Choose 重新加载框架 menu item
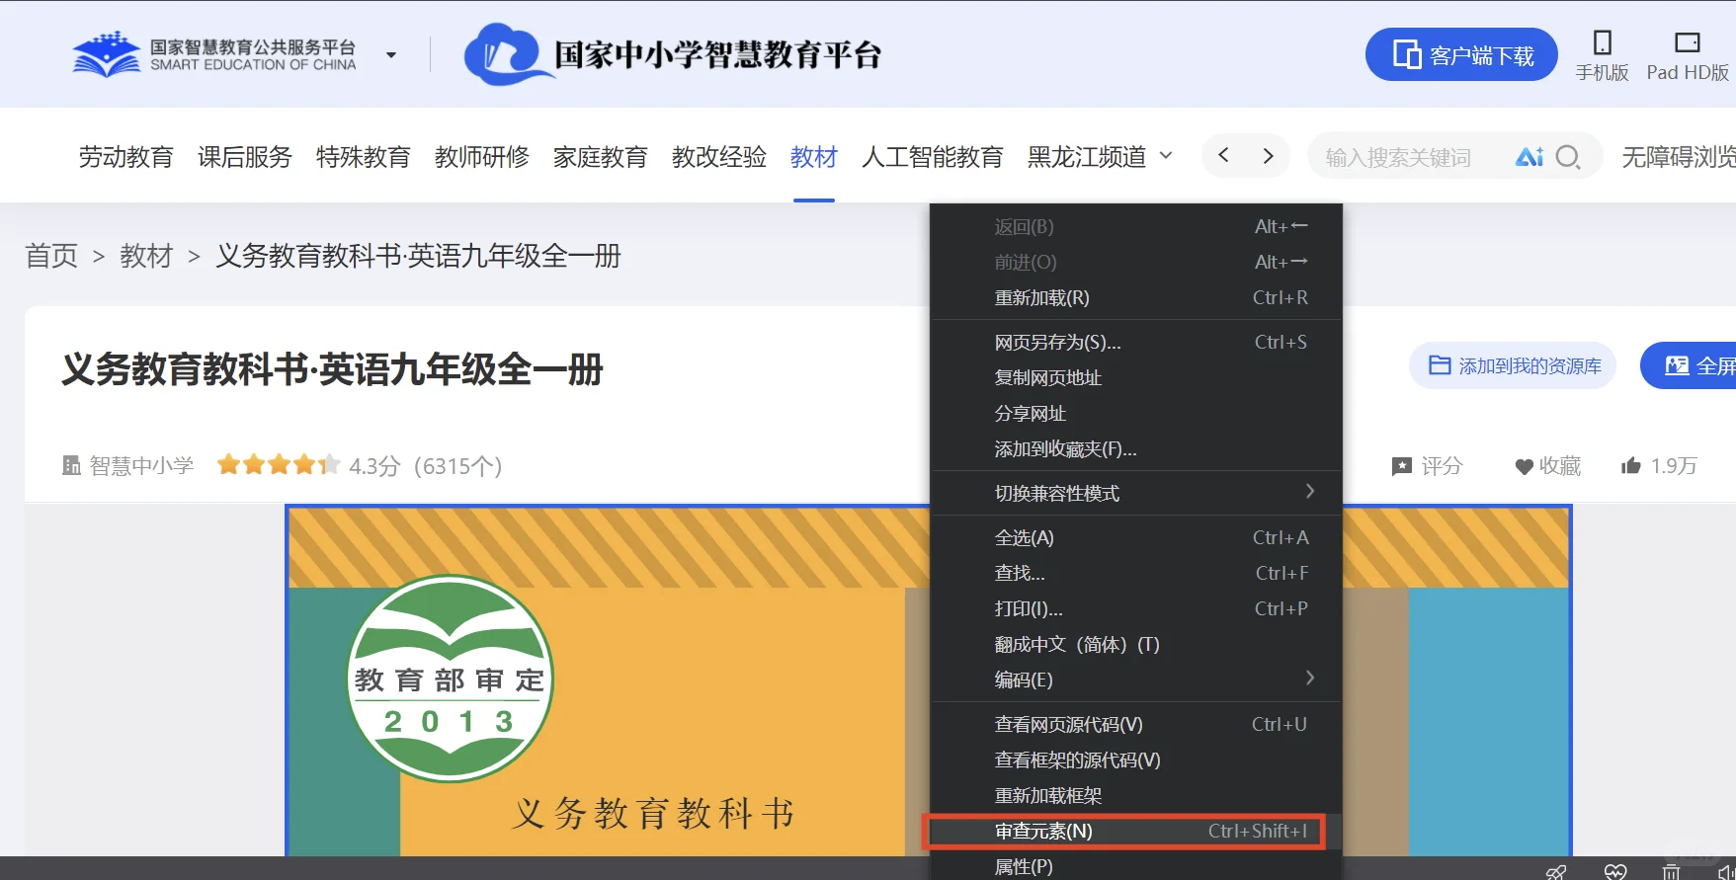The image size is (1736, 880). [1136, 795]
